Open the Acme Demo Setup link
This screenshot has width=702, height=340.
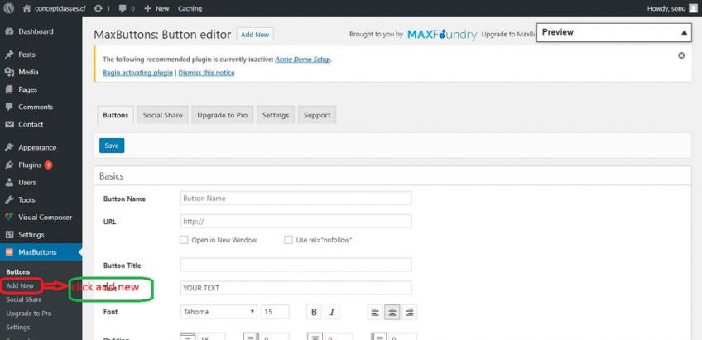[x=303, y=59]
